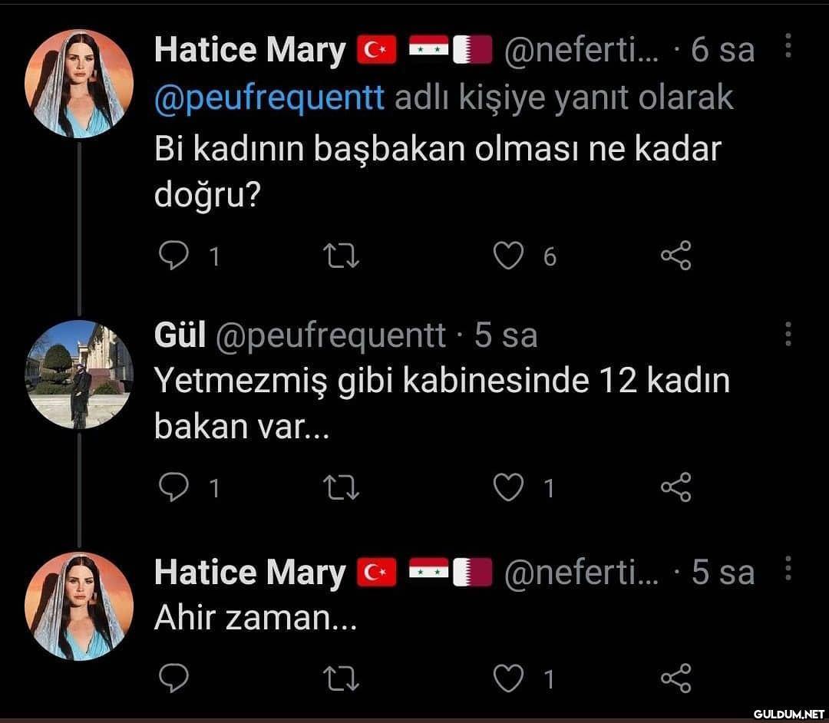
Task: Share the first Hatice Mary tweet
Action: [x=676, y=256]
